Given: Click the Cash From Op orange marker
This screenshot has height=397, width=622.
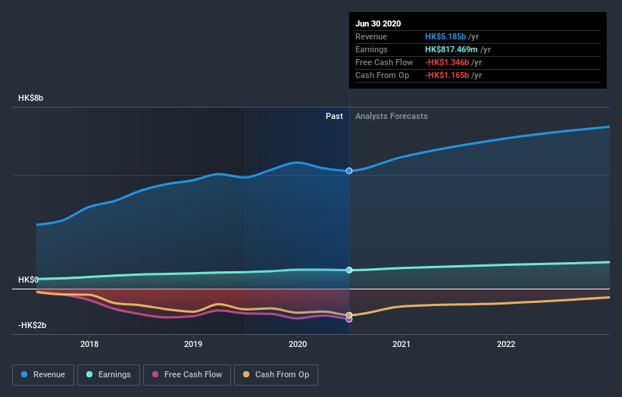Looking at the screenshot, I should (349, 315).
